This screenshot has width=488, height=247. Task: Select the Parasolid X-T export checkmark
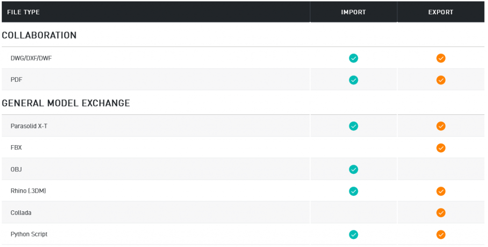441,126
